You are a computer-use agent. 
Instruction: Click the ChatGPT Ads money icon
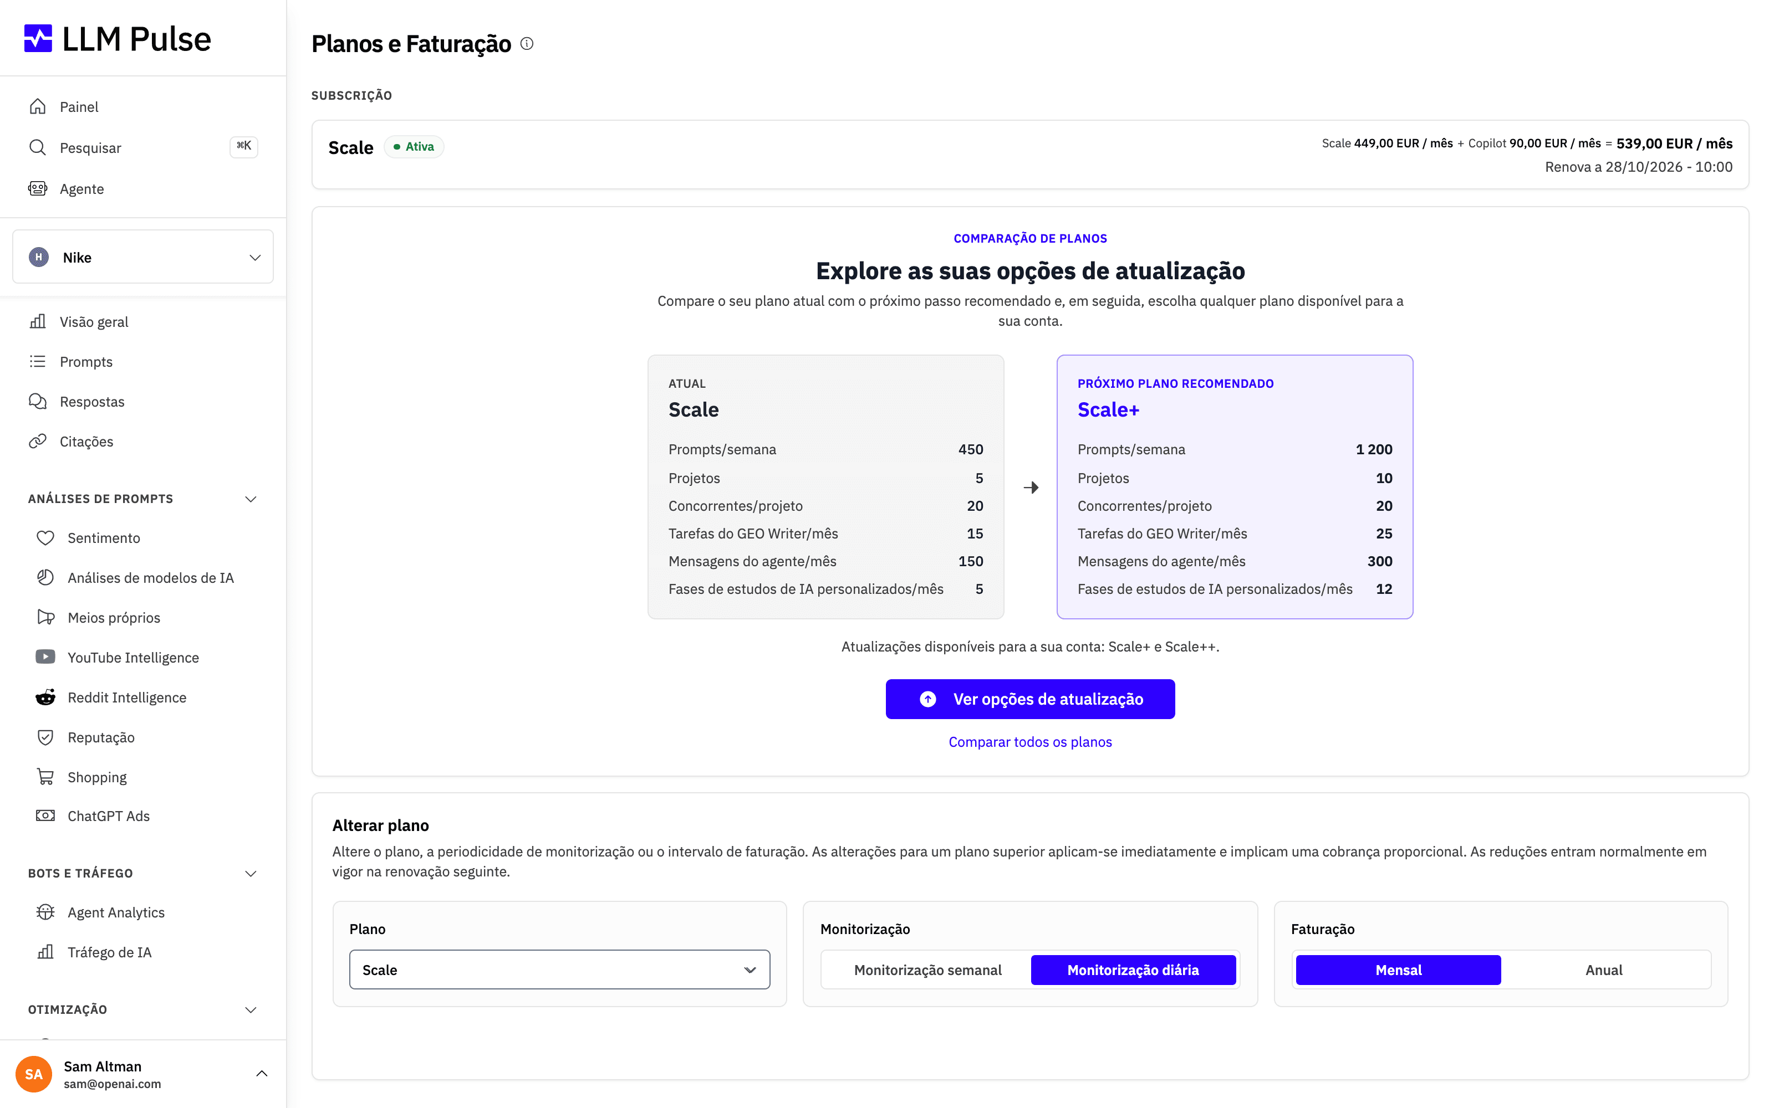tap(45, 815)
